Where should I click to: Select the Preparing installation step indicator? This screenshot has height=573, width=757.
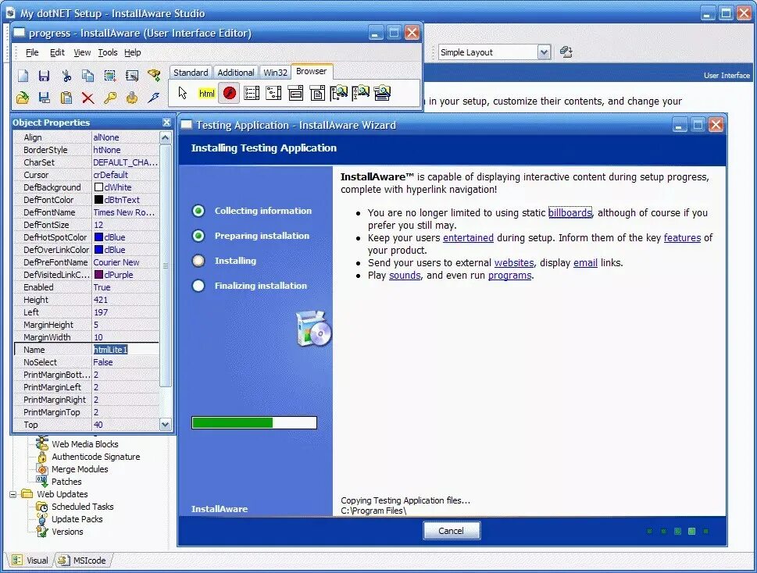198,236
